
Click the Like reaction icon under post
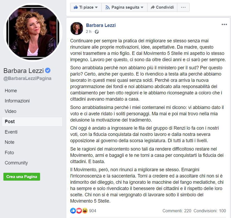pyautogui.click(x=73, y=211)
